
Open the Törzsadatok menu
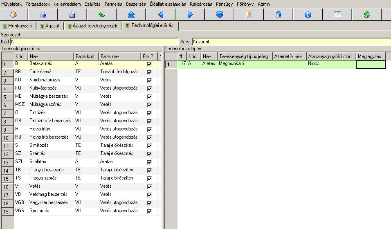pyautogui.click(x=38, y=4)
